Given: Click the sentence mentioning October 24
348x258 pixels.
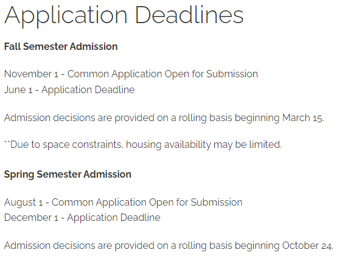Looking at the screenshot, I should pyautogui.click(x=169, y=246).
